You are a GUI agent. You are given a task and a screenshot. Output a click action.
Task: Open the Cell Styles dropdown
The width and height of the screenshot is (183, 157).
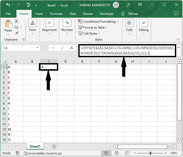pos(89,34)
